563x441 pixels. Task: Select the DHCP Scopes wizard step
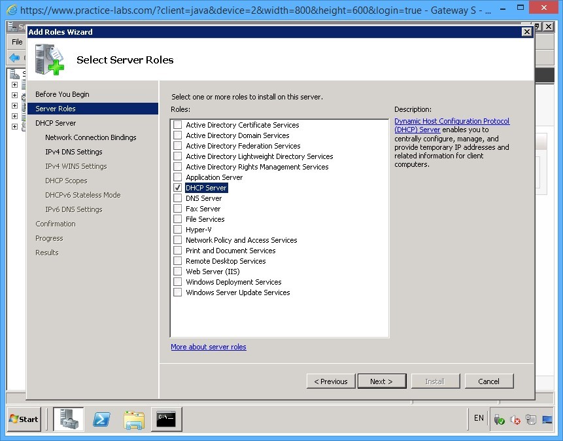(x=65, y=181)
